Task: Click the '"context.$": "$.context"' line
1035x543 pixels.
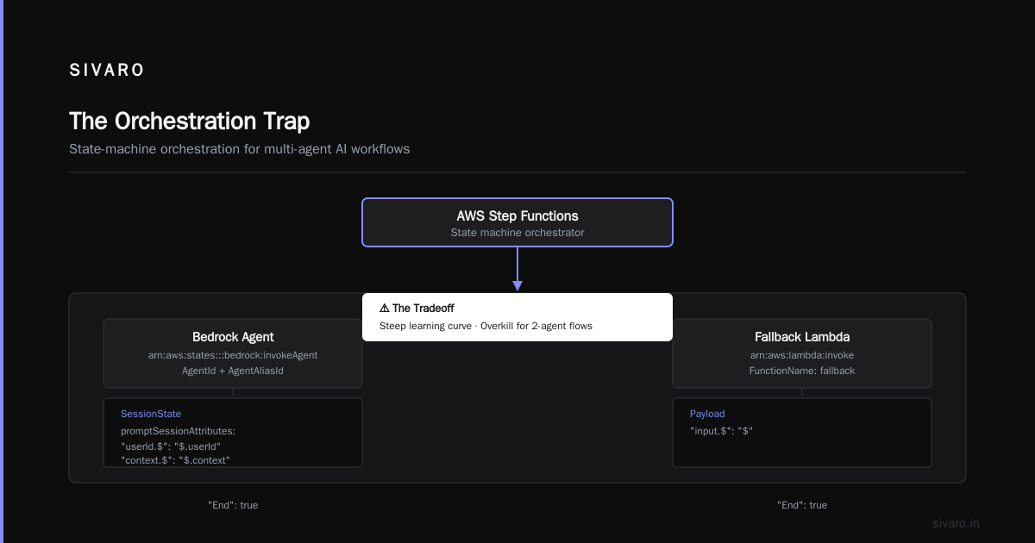Action: click(x=175, y=460)
